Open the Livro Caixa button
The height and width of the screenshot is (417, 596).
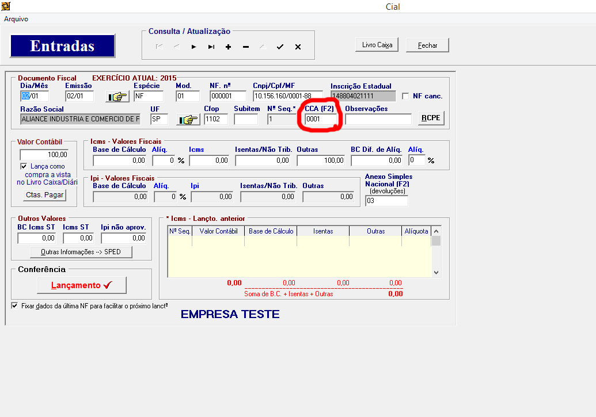click(x=377, y=45)
